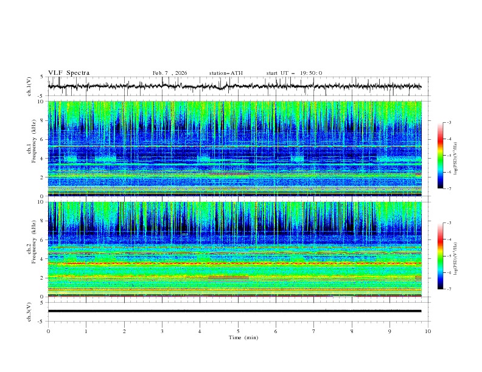
Task: Click the 8 kHz tick label of the ch.1 spectrogram
Action: click(42, 120)
